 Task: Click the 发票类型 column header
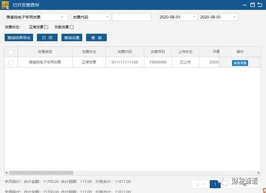click(45, 52)
